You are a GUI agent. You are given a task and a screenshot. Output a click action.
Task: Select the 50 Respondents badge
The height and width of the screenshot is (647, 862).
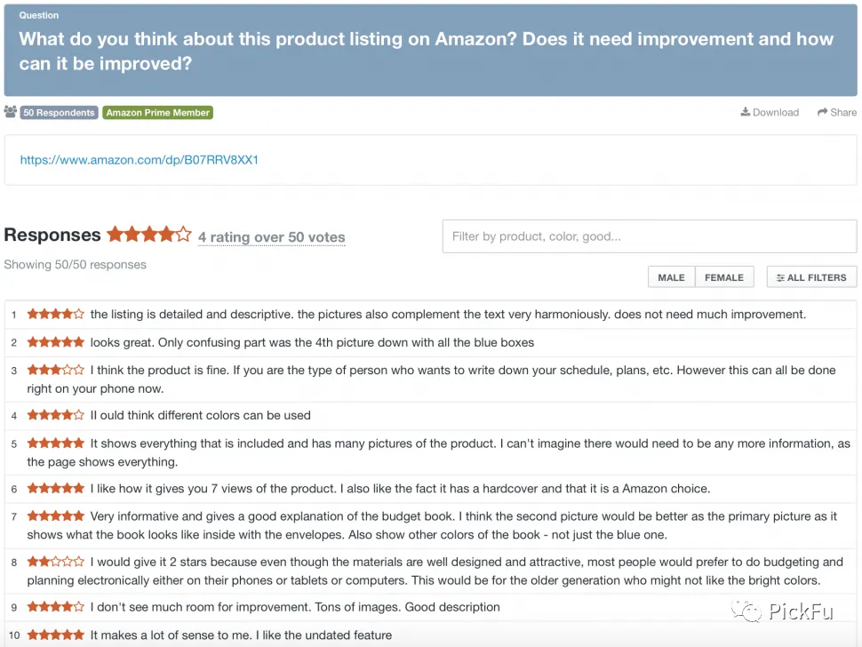click(x=59, y=113)
